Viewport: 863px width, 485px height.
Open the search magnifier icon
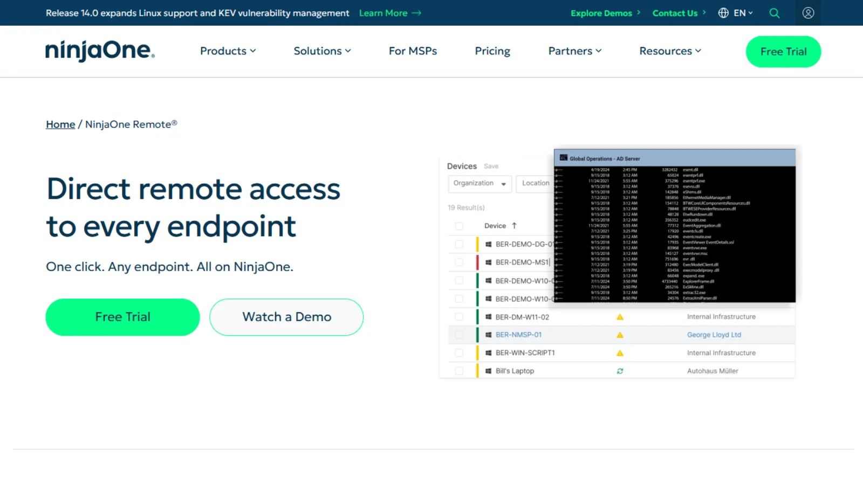775,13
